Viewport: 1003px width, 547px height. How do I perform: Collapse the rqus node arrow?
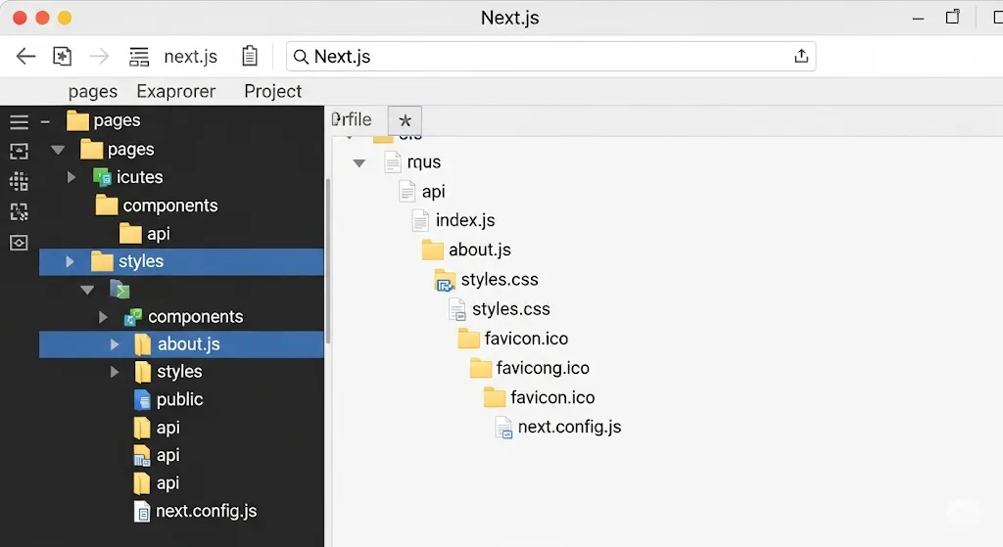(x=358, y=163)
